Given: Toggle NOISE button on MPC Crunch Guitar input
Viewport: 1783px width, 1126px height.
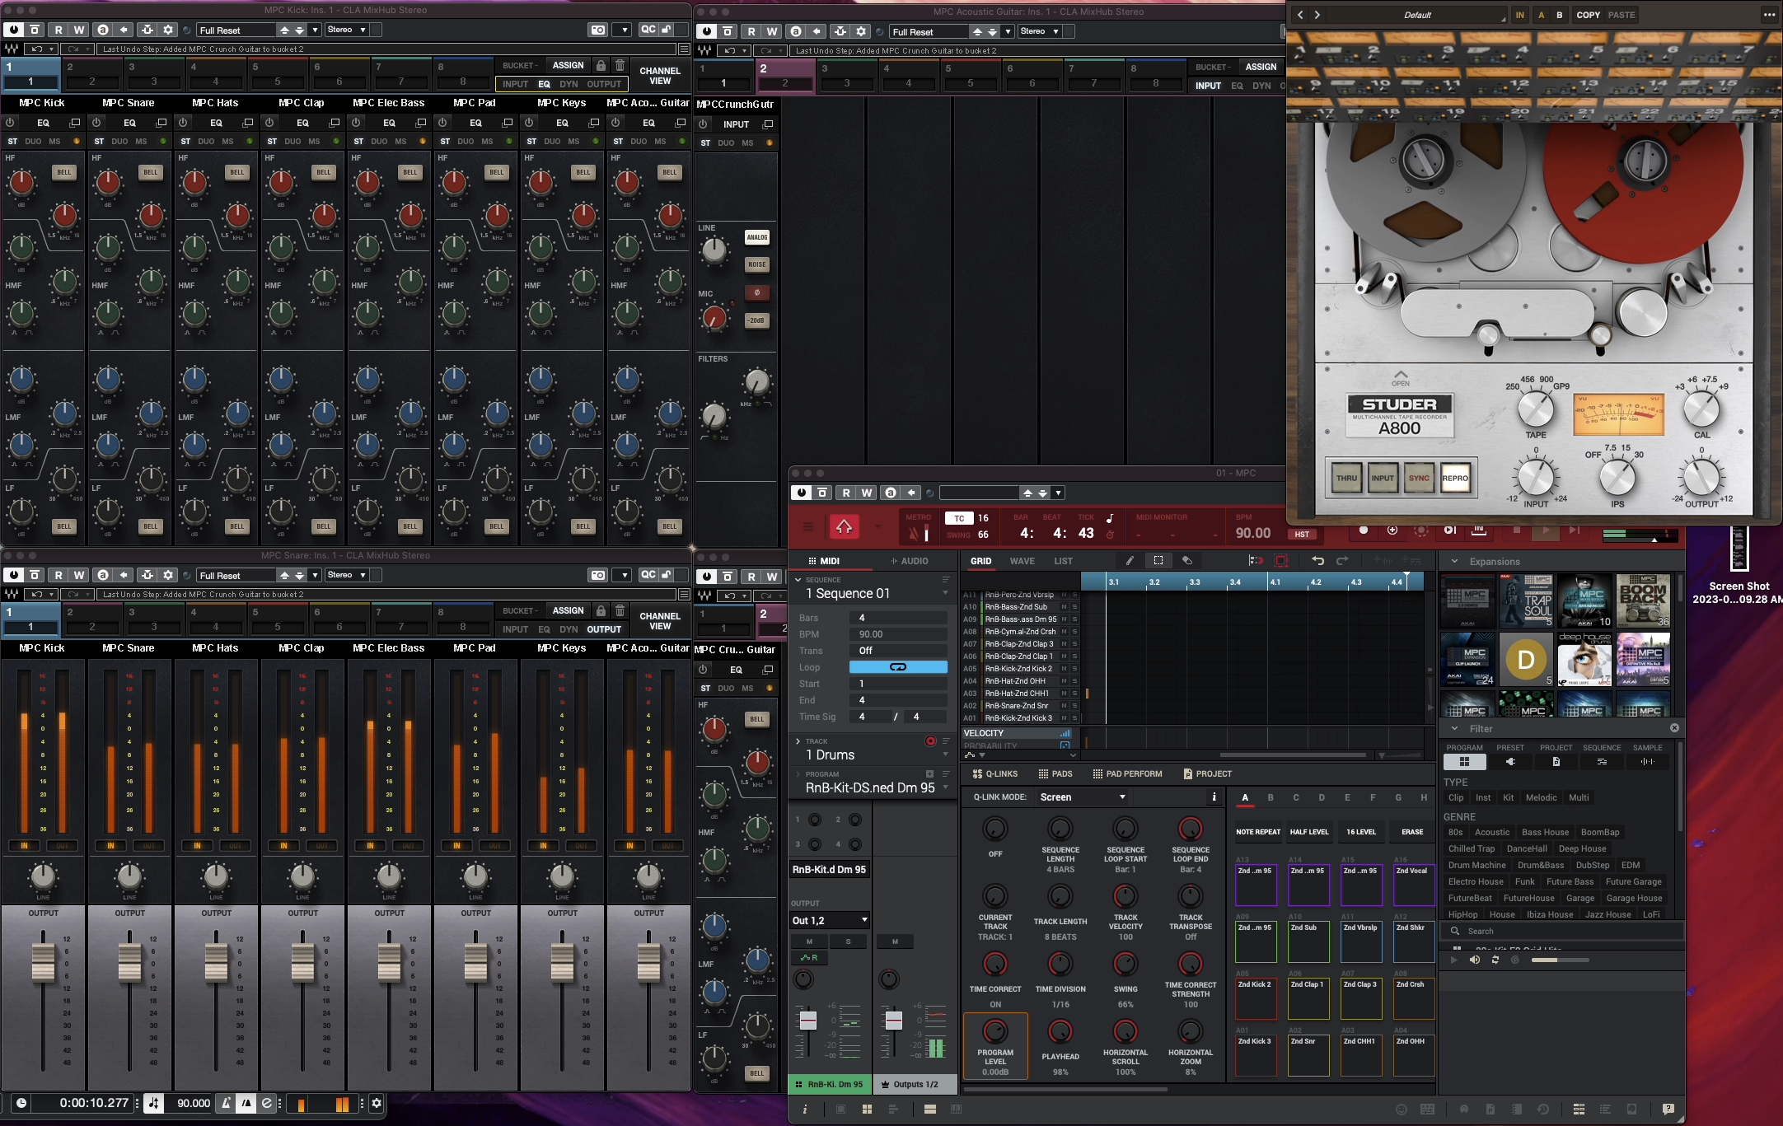Looking at the screenshot, I should (x=756, y=264).
